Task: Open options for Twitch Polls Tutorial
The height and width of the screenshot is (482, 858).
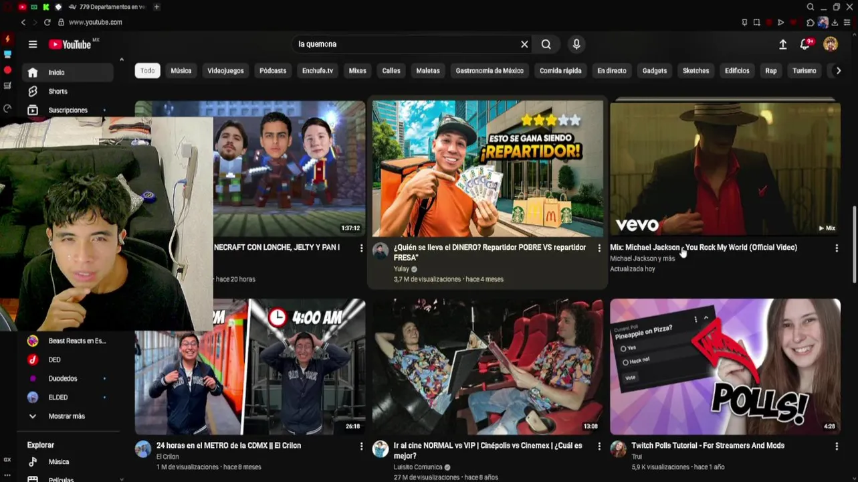Action: point(837,447)
